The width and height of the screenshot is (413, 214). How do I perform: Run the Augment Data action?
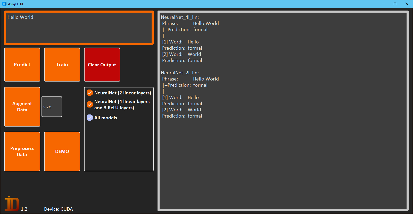click(22, 107)
